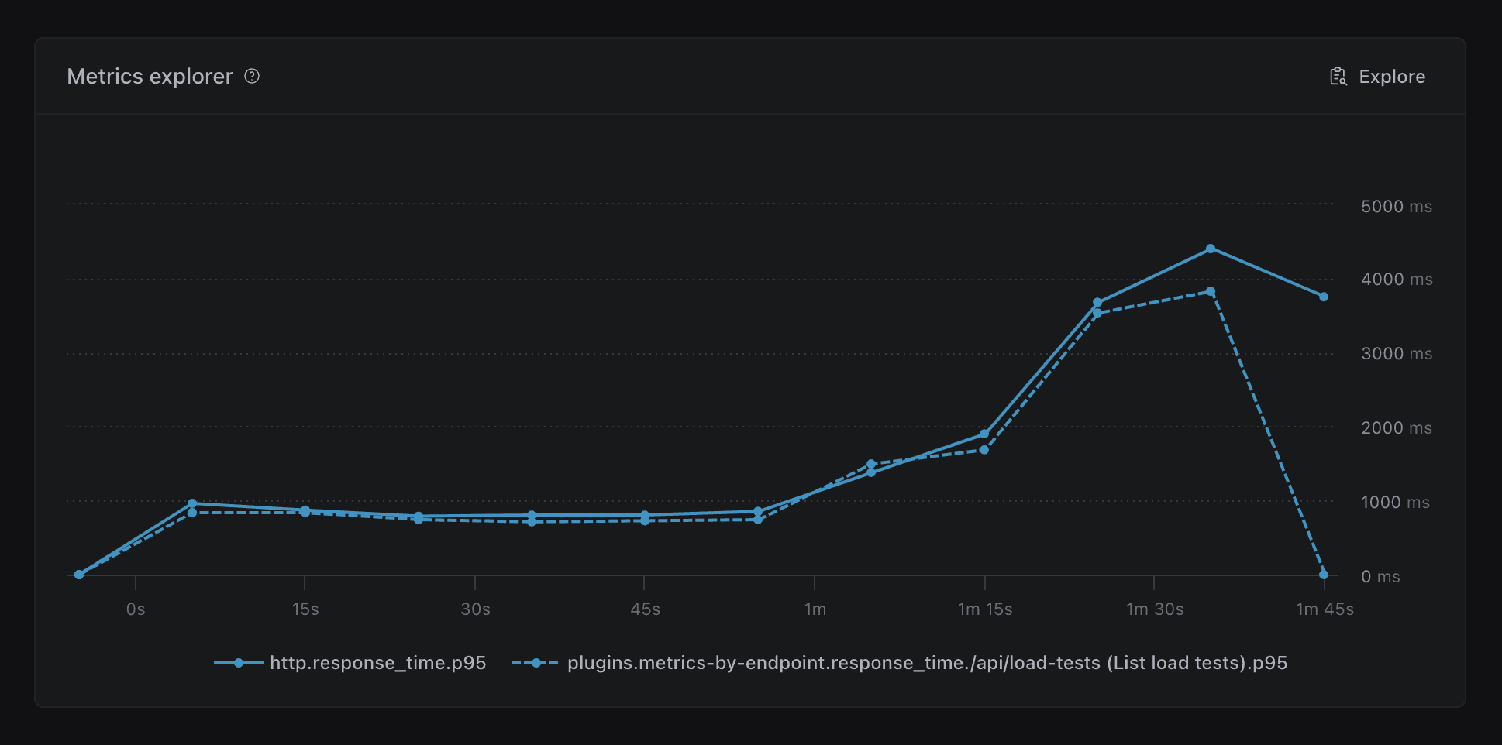Click the first data point at 0 ms
Viewport: 1502px width, 745px height.
[x=78, y=575]
